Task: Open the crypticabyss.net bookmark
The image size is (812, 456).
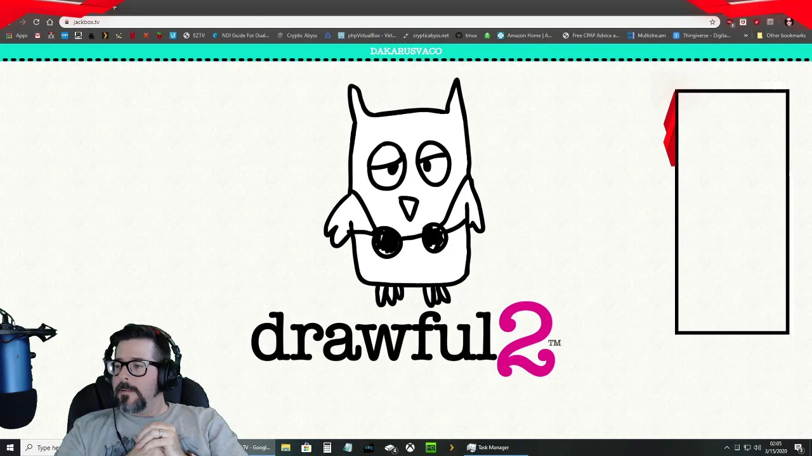Action: [425, 35]
